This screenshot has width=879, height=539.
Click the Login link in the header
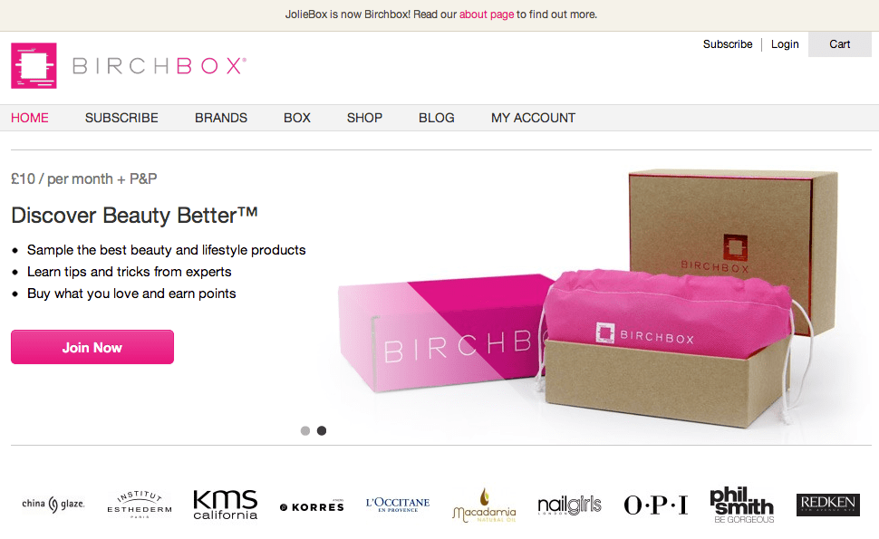point(785,44)
